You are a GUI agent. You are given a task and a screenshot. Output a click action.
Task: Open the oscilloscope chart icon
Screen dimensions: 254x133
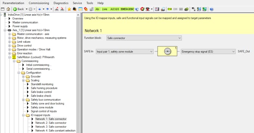157,9
